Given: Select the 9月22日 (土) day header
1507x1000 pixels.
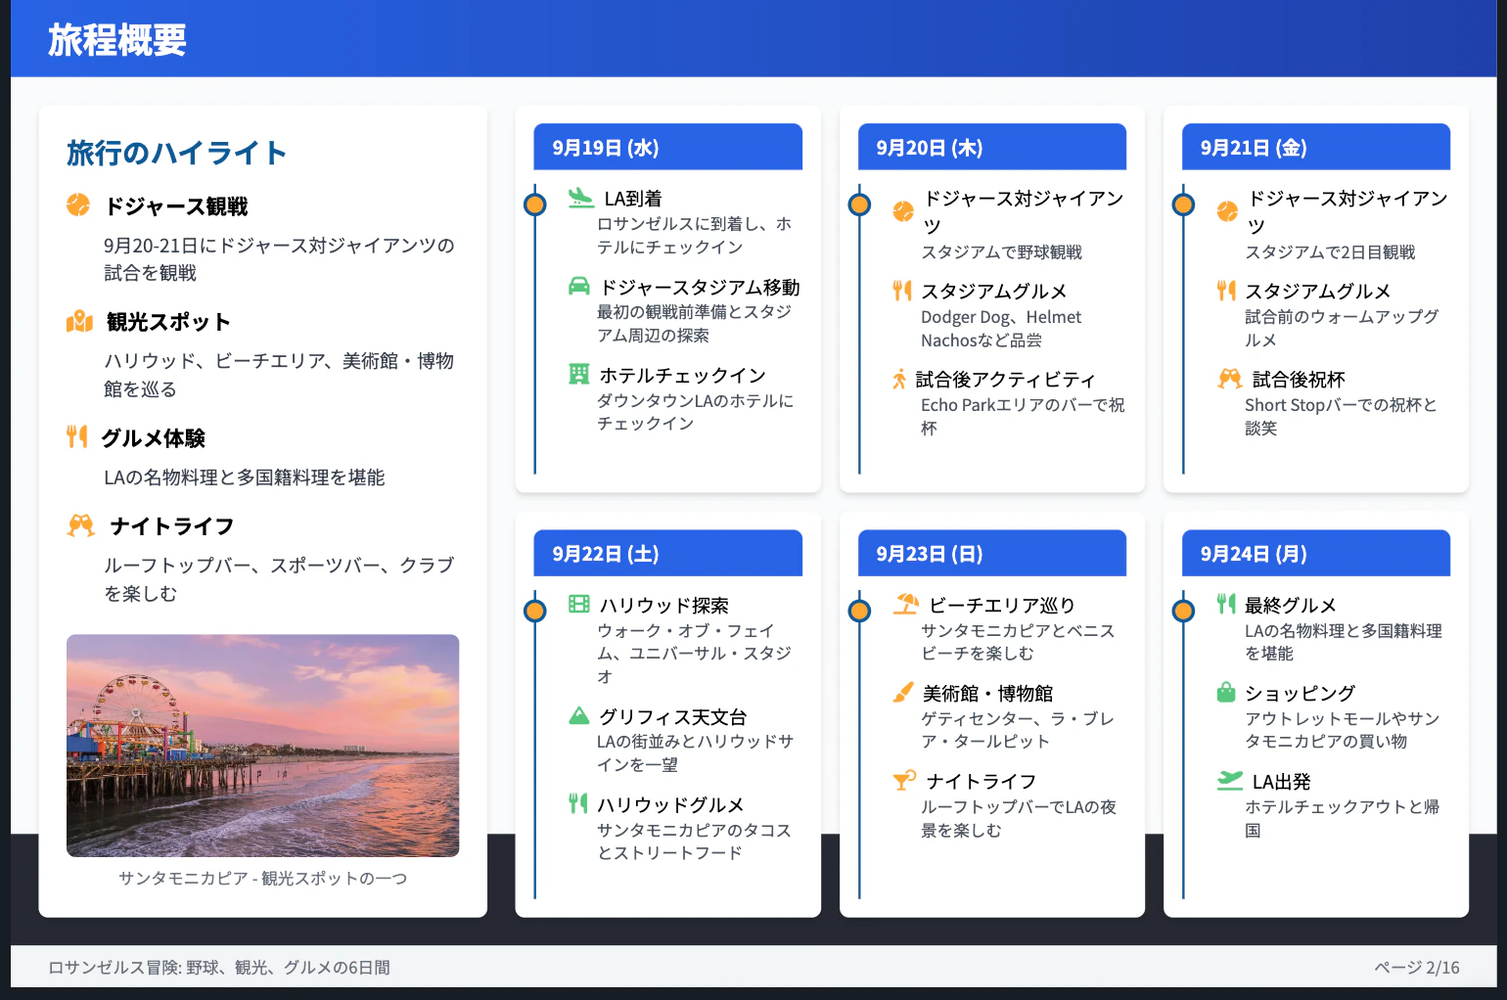Looking at the screenshot, I should (x=668, y=553).
